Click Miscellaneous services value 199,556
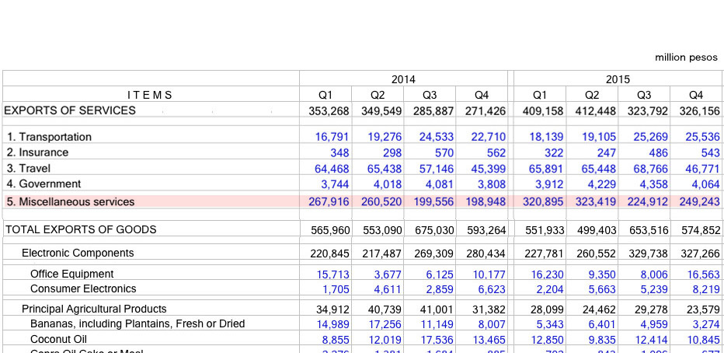 point(433,201)
